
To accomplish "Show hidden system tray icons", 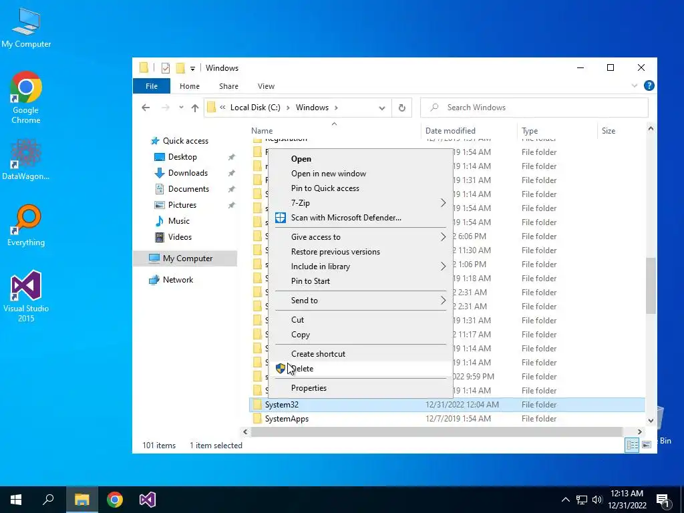I will (565, 500).
